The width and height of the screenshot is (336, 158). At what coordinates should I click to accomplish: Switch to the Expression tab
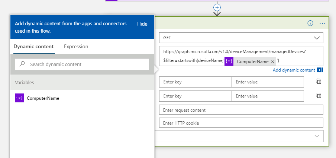[76, 46]
